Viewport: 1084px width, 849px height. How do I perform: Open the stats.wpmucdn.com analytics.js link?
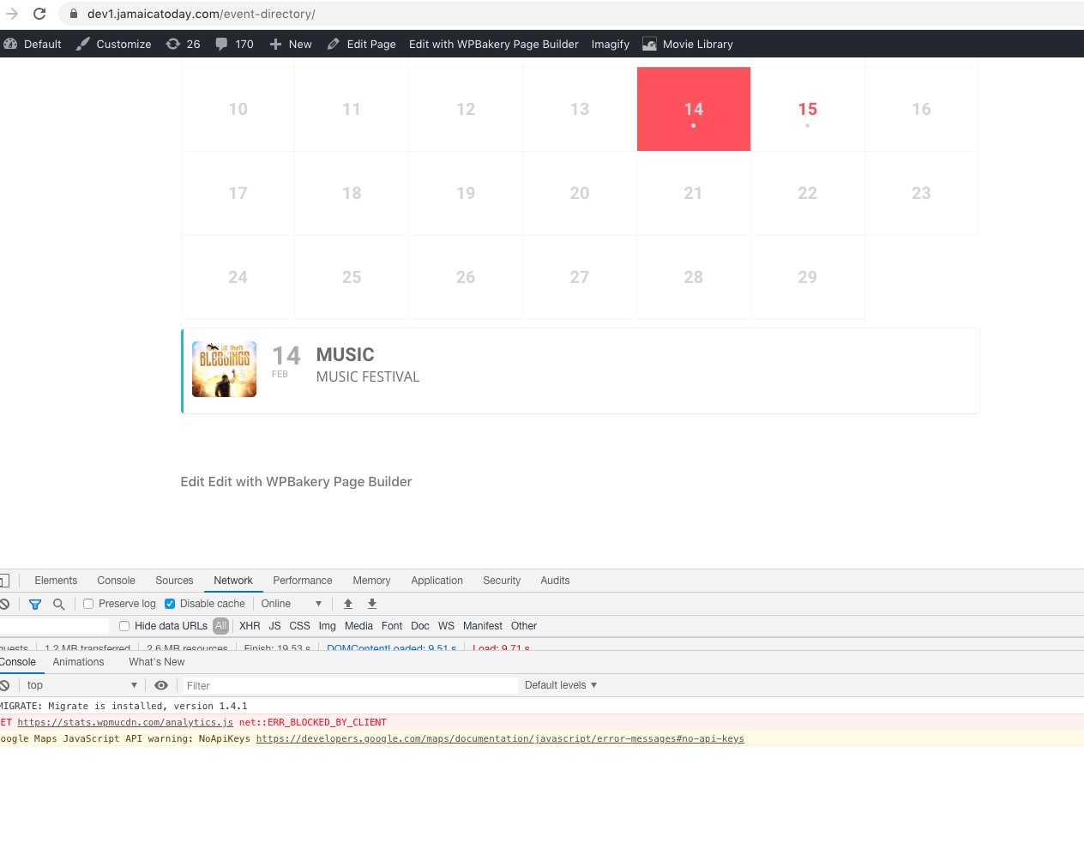click(x=125, y=722)
